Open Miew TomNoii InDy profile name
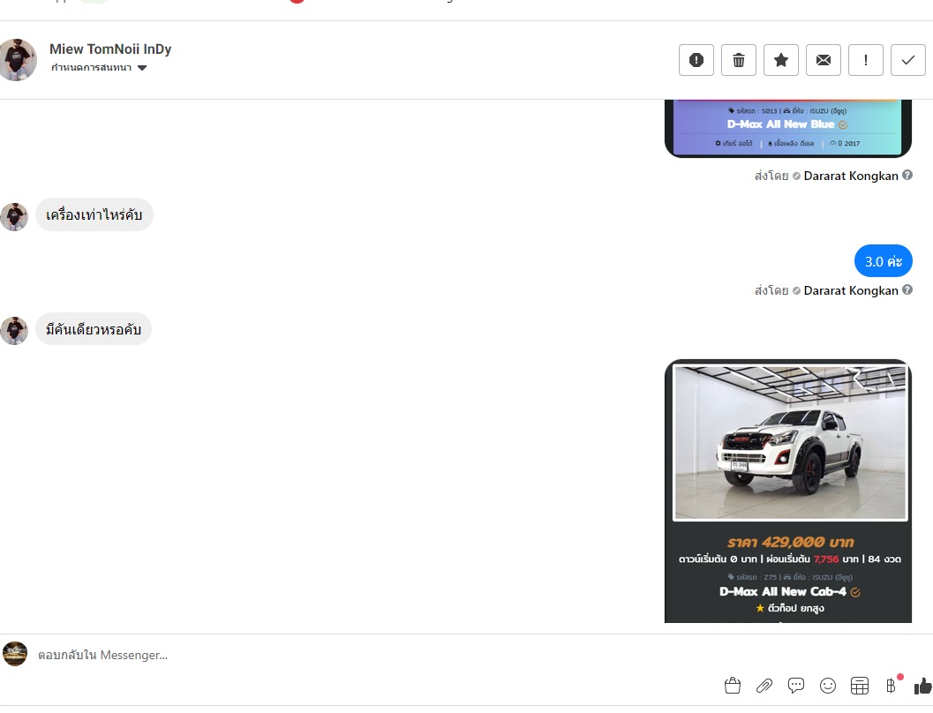The image size is (933, 713). 110,49
